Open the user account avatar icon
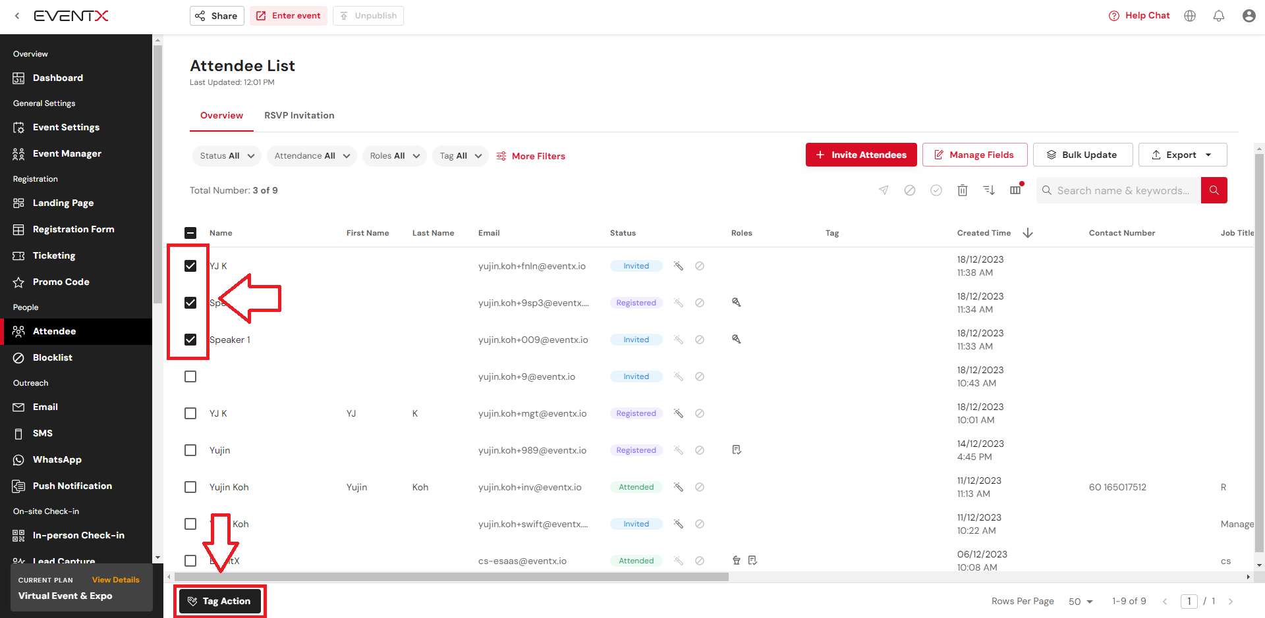1265x618 pixels. (x=1249, y=16)
